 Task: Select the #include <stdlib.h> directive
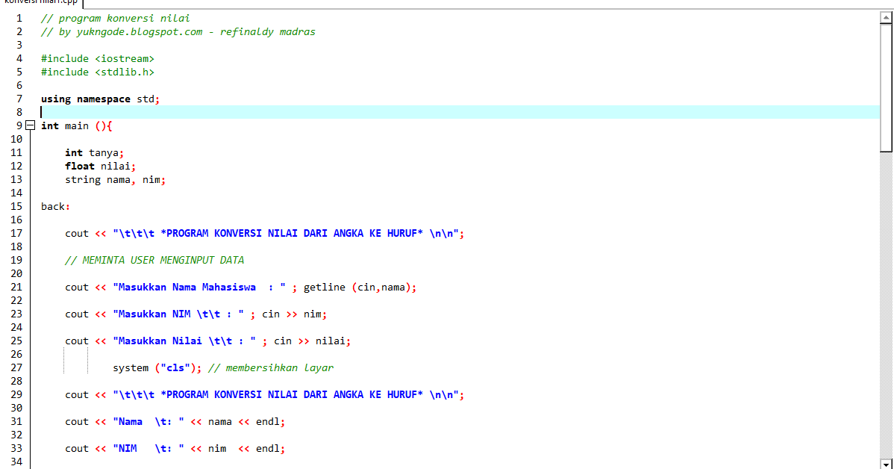pyautogui.click(x=98, y=72)
